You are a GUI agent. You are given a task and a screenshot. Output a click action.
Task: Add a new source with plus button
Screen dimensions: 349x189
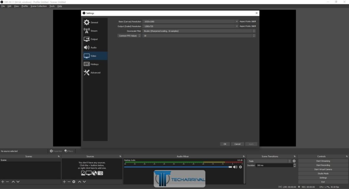64,182
